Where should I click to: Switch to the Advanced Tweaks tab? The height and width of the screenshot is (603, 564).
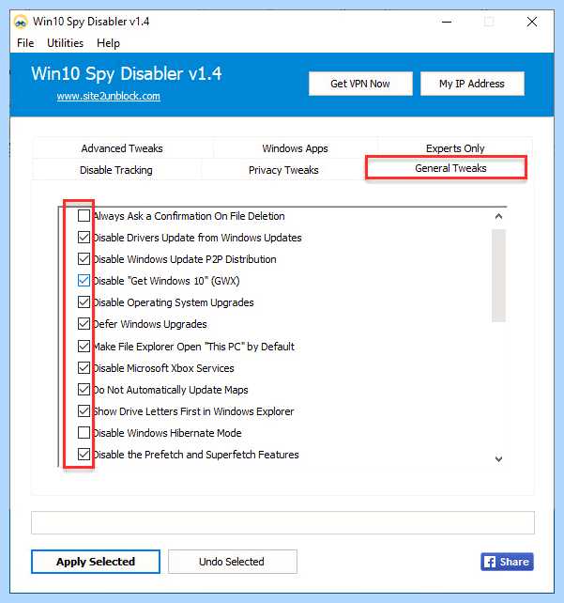(x=122, y=148)
